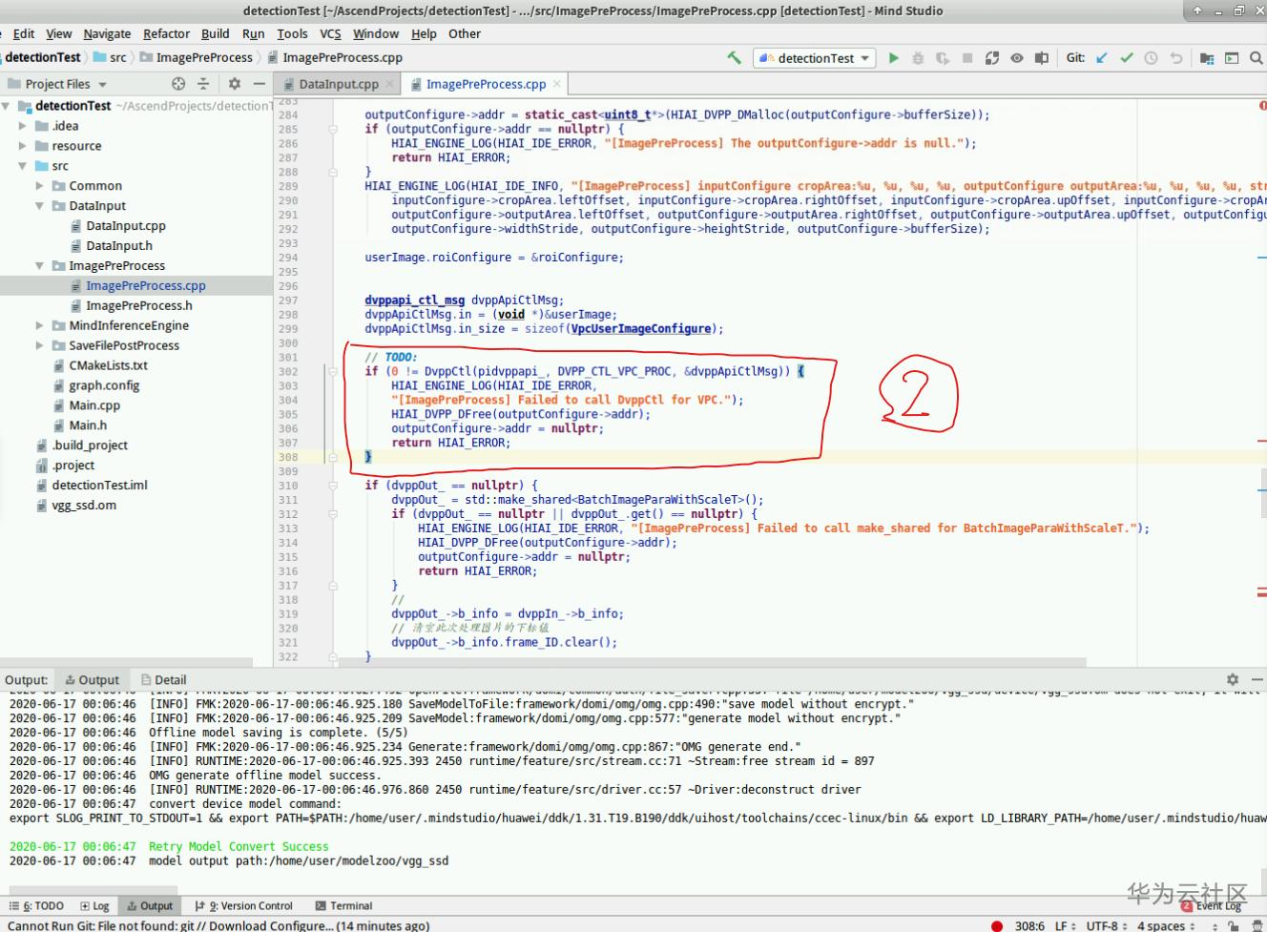
Task: Click the Stop square icon
Action: (967, 57)
